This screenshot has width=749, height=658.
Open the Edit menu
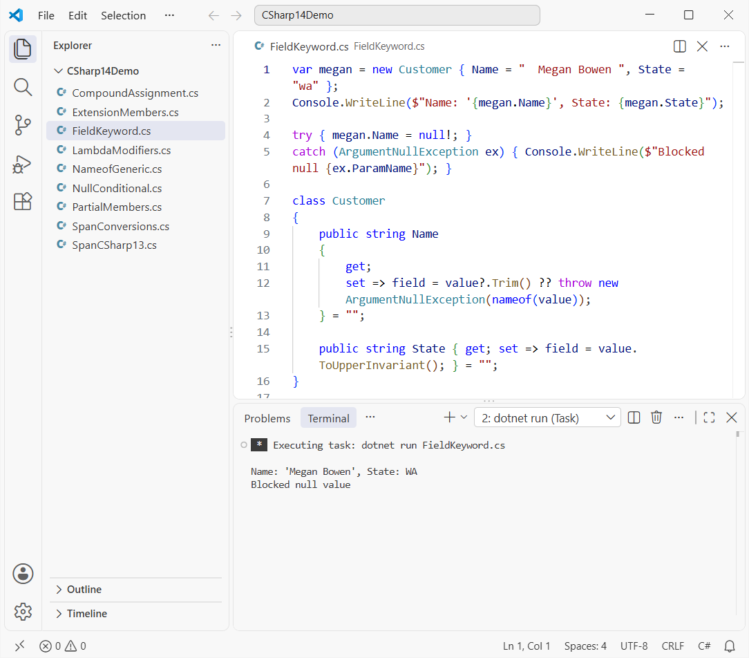click(77, 16)
